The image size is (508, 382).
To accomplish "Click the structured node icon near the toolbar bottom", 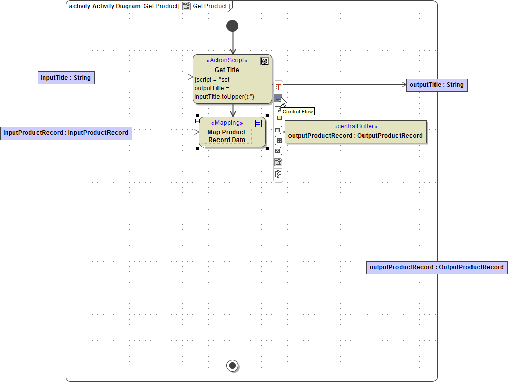I will click(x=278, y=161).
